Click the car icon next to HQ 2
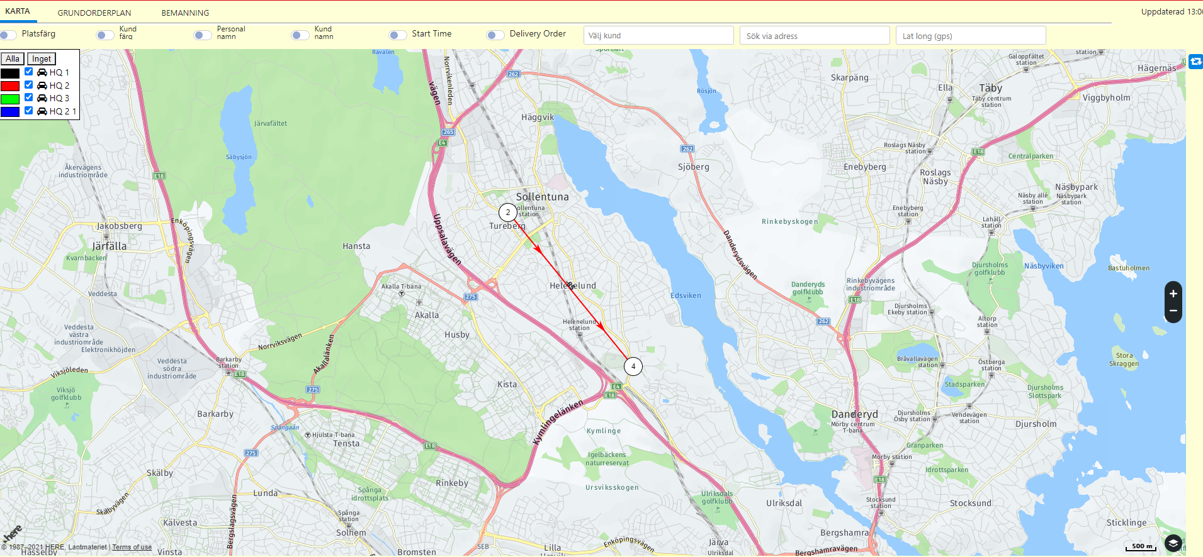Image resolution: width=1203 pixels, height=557 pixels. tap(42, 85)
